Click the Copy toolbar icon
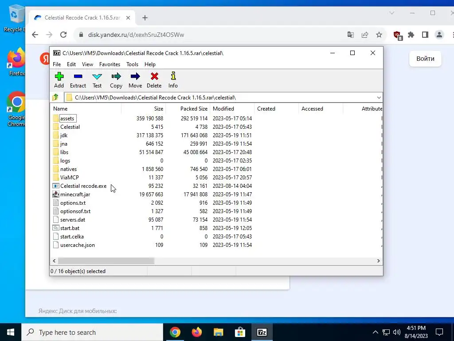Viewport: 454px width, 341px height. tap(116, 76)
